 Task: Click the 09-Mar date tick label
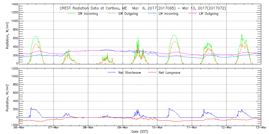tap(123, 128)
